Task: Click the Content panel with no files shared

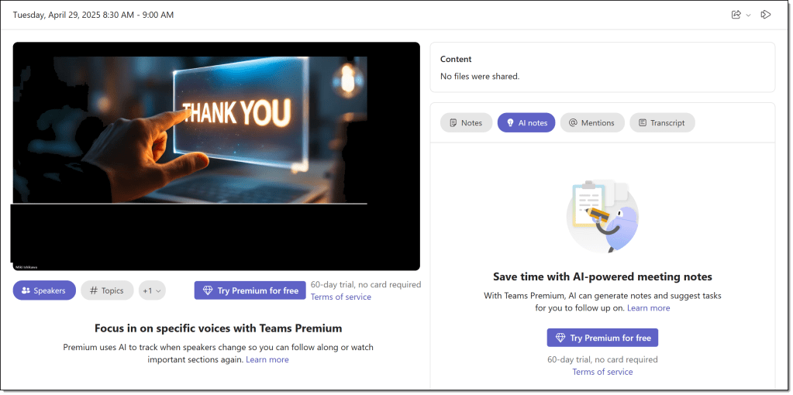Action: coord(602,67)
